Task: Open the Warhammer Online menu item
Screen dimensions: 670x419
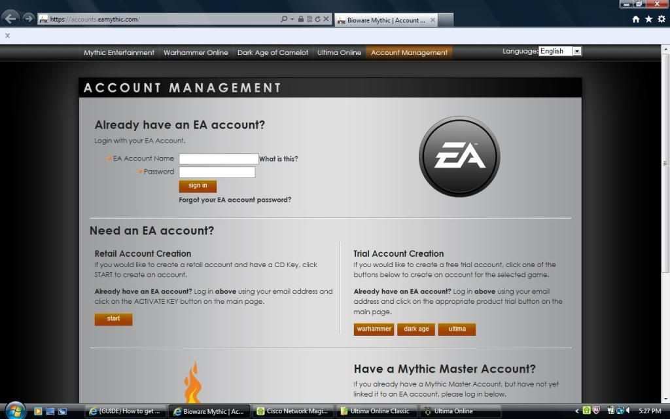Action: coord(196,52)
